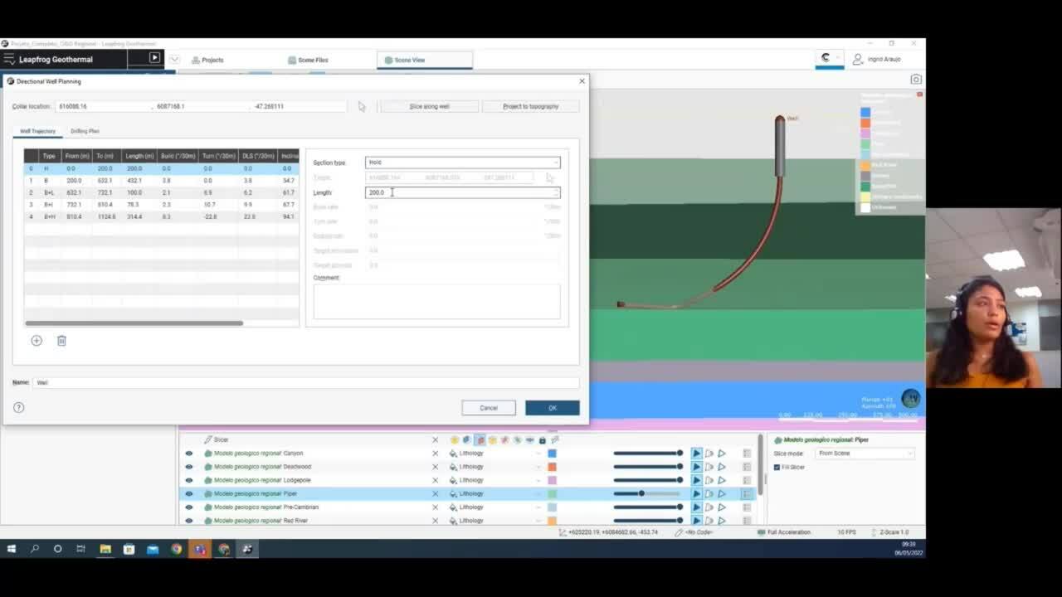Click the camera screenshot icon above the scene
The image size is (1062, 597).
tap(916, 80)
